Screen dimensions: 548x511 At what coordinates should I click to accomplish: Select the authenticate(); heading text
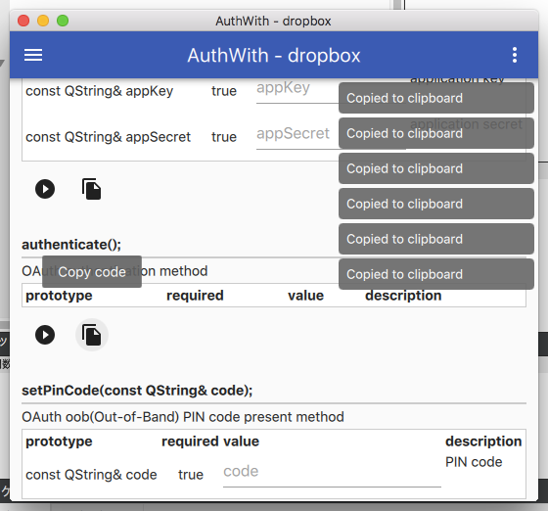tap(71, 245)
